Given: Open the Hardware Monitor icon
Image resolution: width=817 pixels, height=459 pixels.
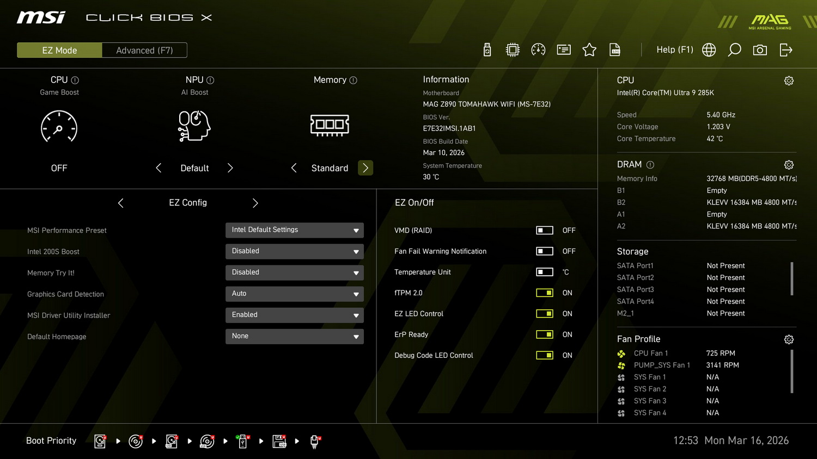Looking at the screenshot, I should [x=539, y=49].
